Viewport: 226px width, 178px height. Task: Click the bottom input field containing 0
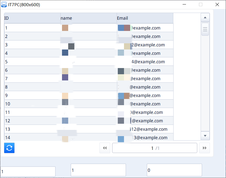pos(174,170)
